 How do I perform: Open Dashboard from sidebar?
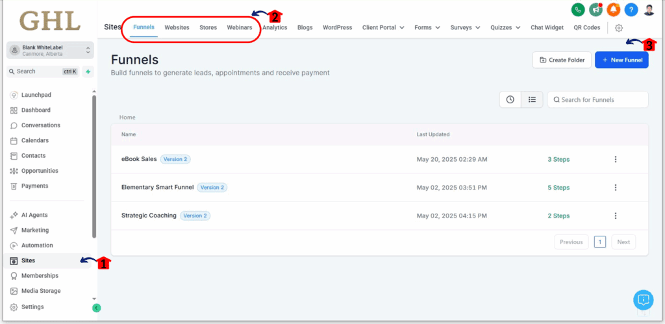36,110
